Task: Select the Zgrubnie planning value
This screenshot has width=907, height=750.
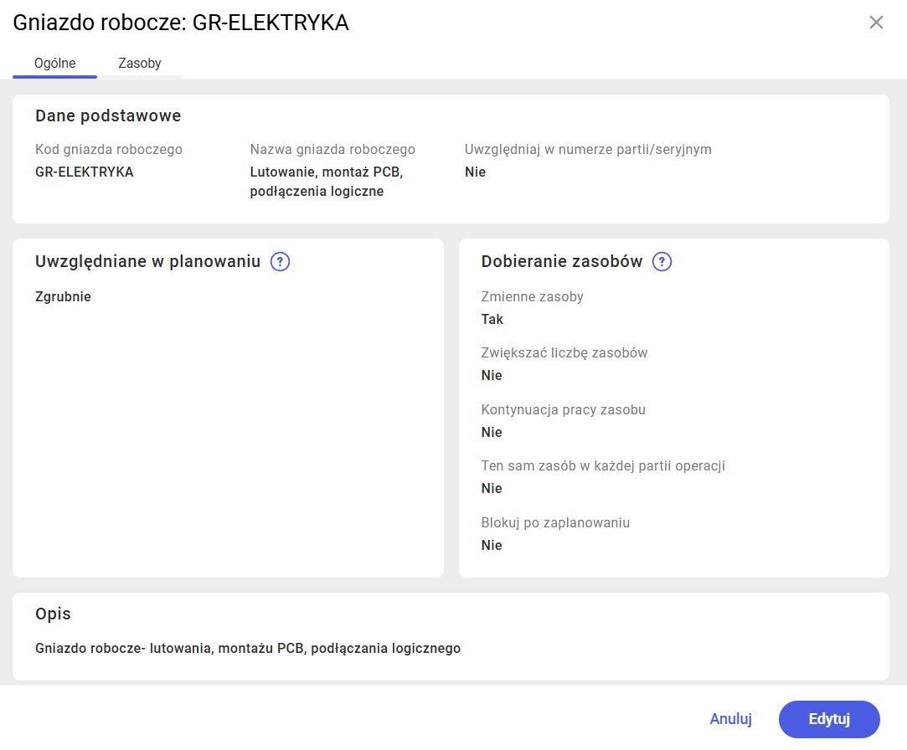Action: click(x=63, y=296)
